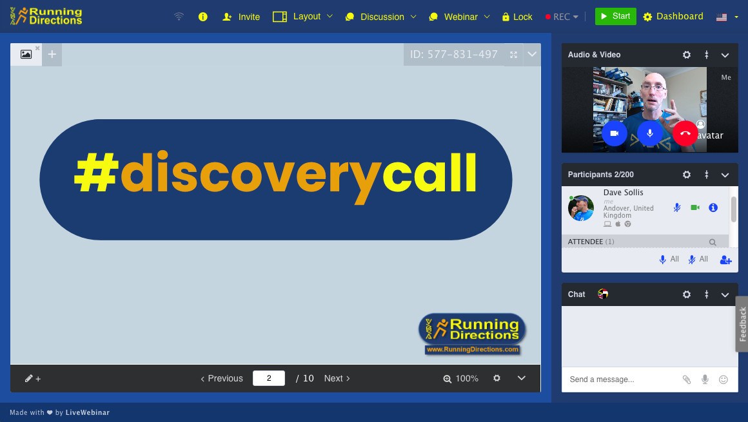The height and width of the screenshot is (422, 748).
Task: Toggle the microphone button on video
Action: coord(650,133)
